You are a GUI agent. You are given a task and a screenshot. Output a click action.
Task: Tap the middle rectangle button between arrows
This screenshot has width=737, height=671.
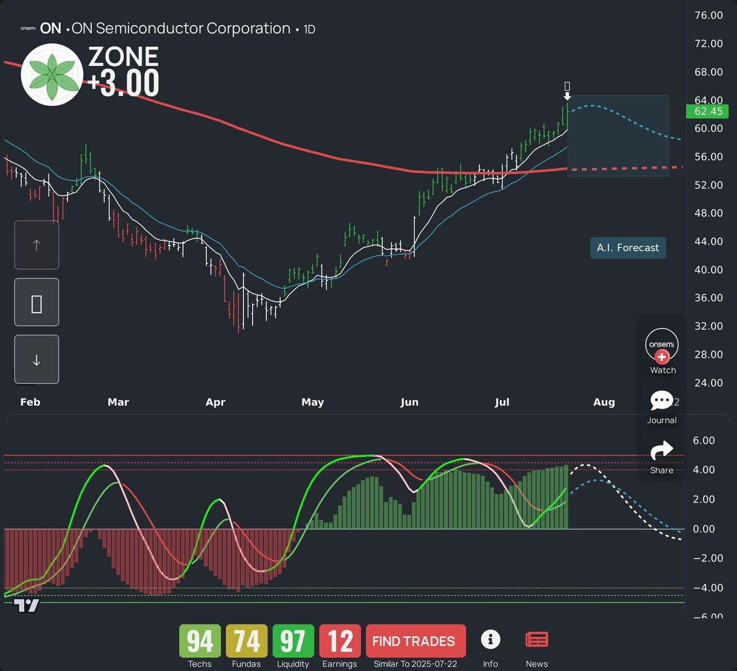coord(37,303)
